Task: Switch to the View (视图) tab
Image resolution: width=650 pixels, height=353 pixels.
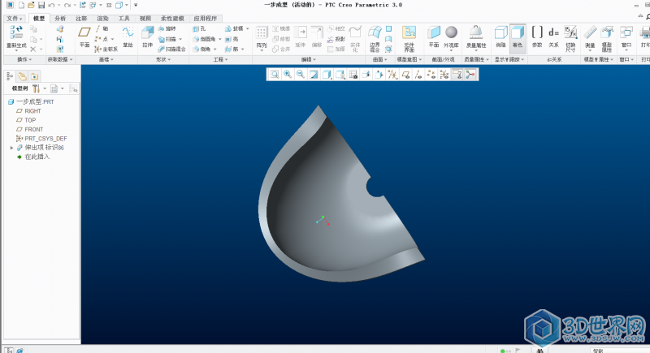Action: point(145,18)
